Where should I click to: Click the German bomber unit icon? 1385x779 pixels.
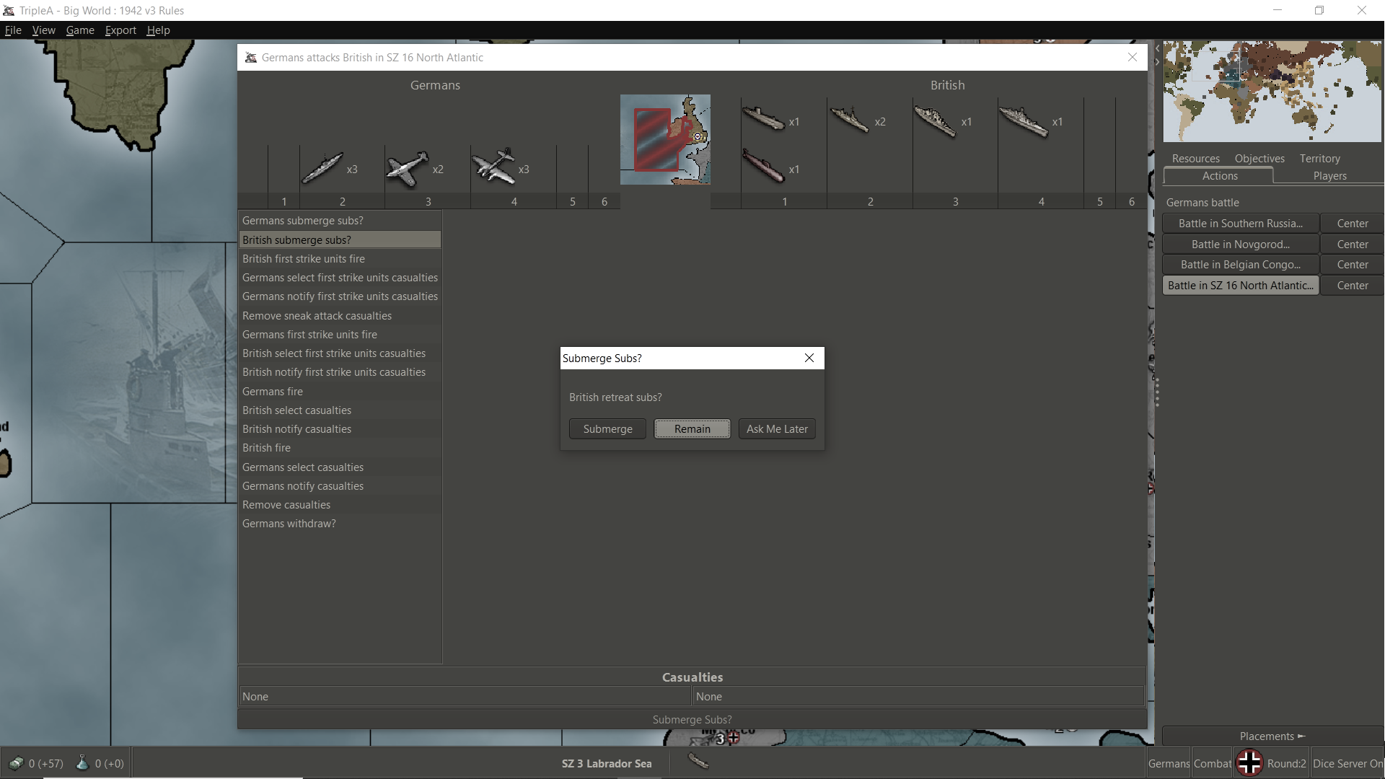[494, 167]
